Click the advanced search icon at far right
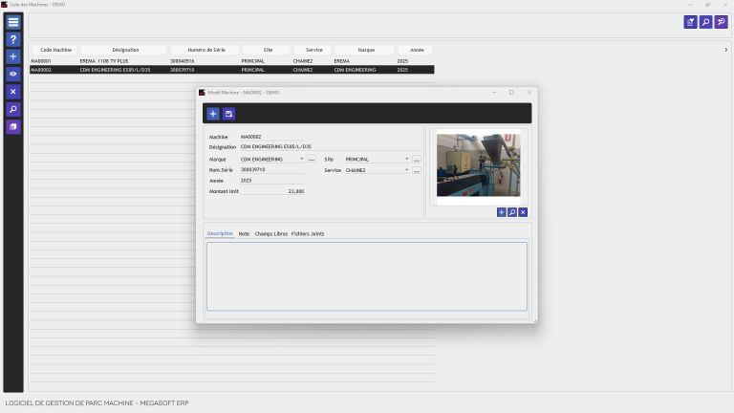734x413 pixels. coord(722,22)
